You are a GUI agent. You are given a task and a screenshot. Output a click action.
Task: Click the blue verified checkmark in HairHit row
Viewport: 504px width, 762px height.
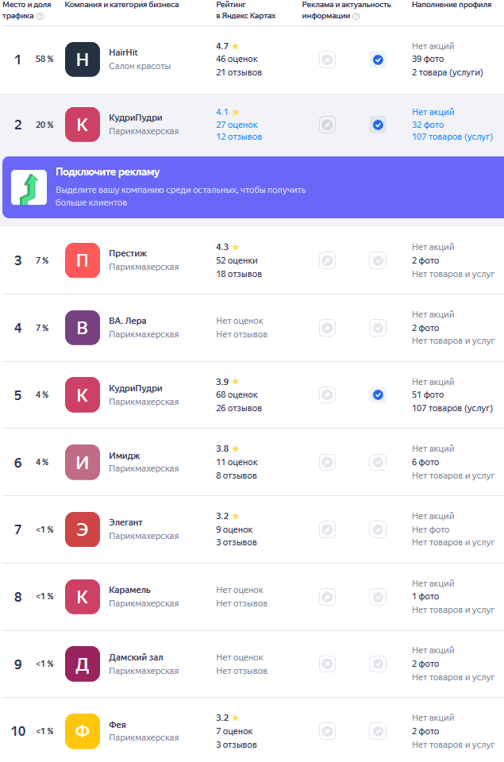pos(378,60)
